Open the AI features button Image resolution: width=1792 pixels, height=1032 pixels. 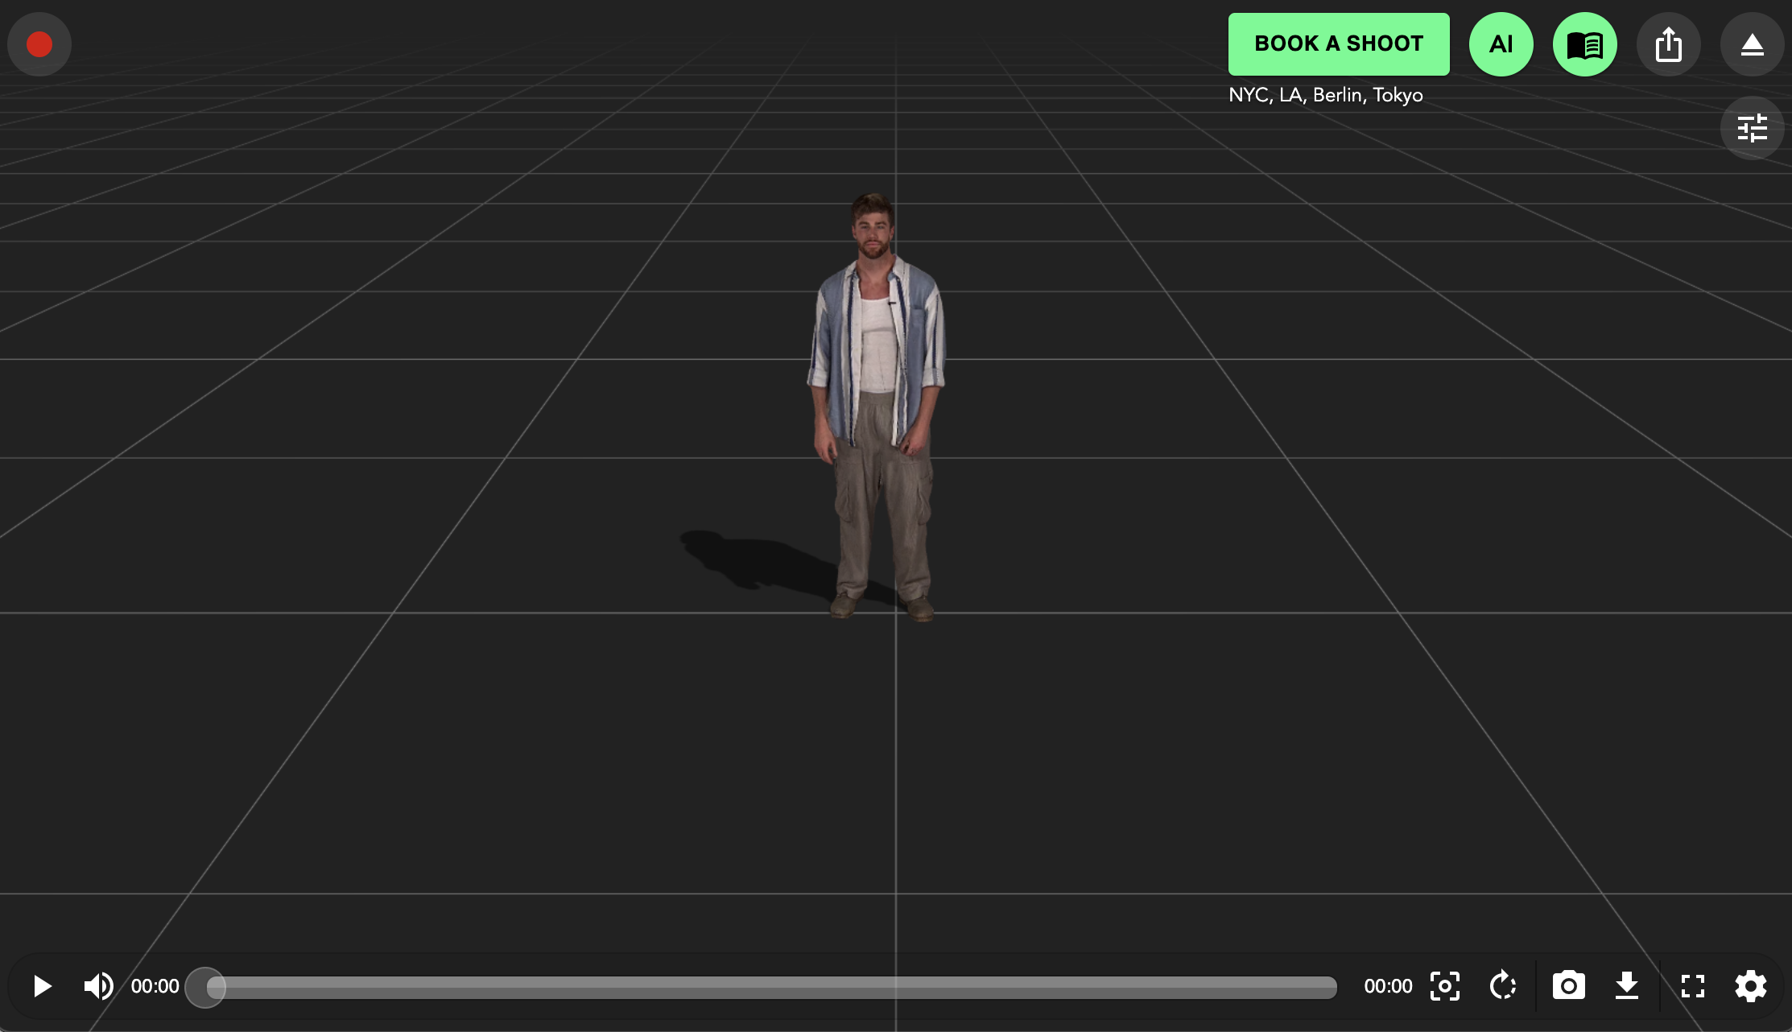click(x=1501, y=44)
